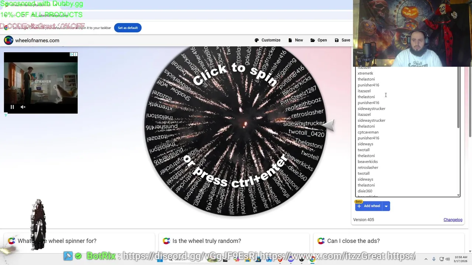This screenshot has height=265, width=472.
Task: Choose Open in the top menu
Action: coord(319,40)
